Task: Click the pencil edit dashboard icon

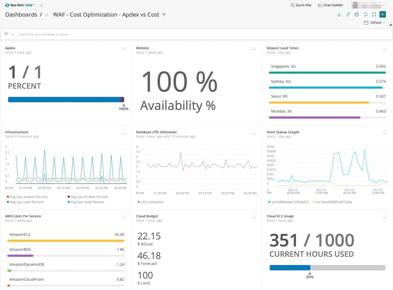Action: [x=348, y=14]
